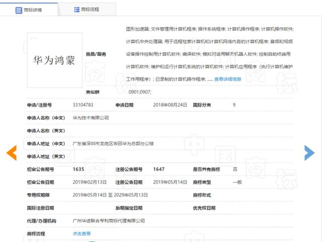Select the registration number 33104783

[83, 105]
